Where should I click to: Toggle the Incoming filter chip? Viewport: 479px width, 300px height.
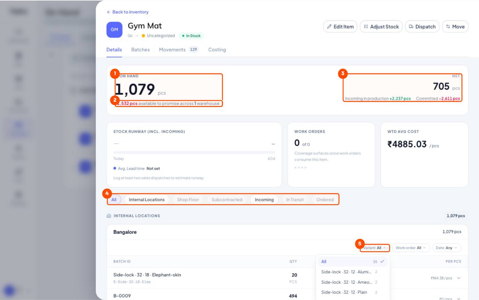point(264,200)
